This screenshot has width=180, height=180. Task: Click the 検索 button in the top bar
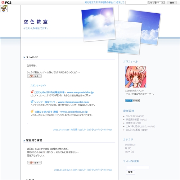point(172,3)
